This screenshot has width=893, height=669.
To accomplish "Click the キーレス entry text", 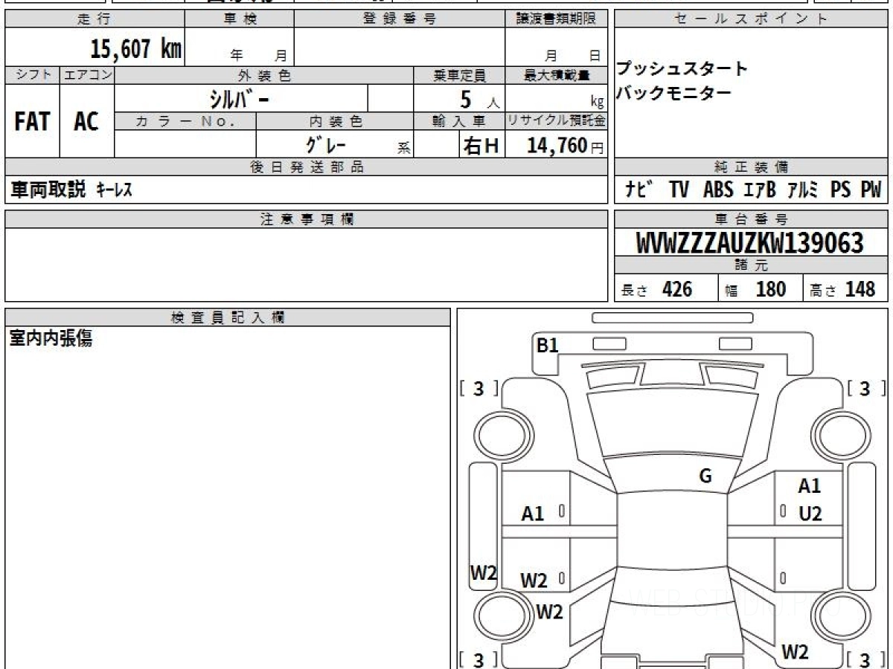I will point(114,191).
